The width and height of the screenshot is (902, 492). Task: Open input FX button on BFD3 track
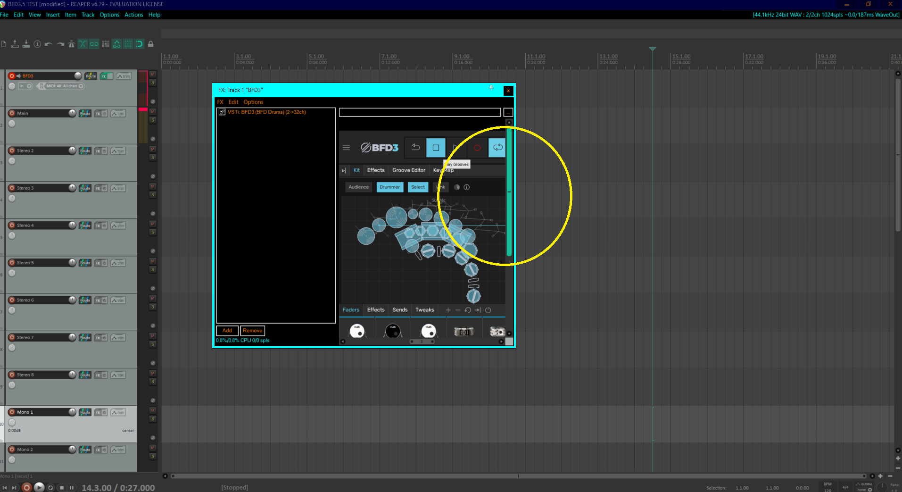41,86
